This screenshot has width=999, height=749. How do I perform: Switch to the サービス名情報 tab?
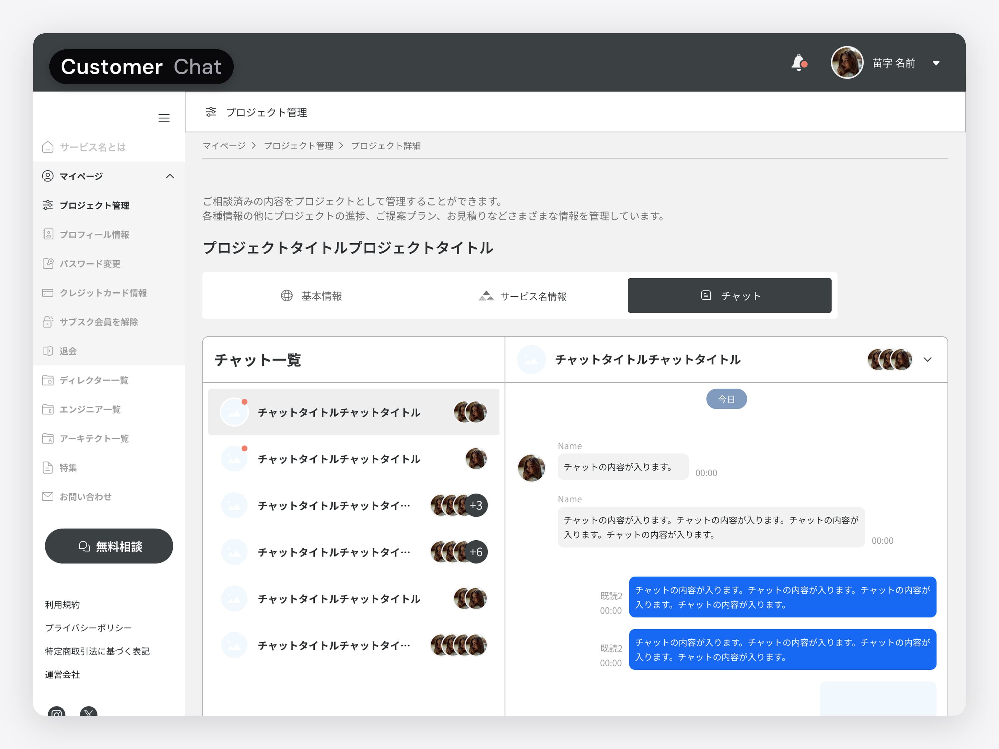[x=522, y=296]
